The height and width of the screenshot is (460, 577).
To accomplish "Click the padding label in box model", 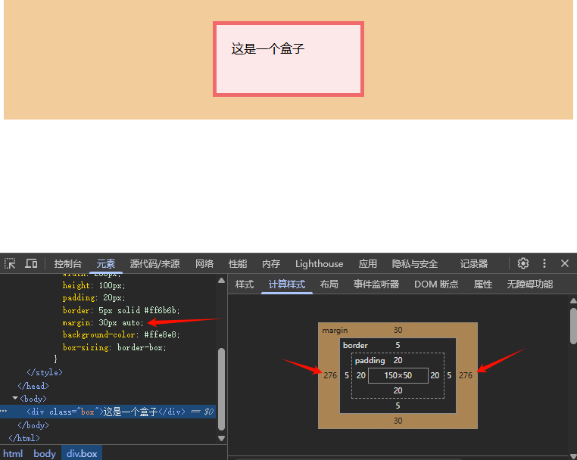I will point(370,360).
